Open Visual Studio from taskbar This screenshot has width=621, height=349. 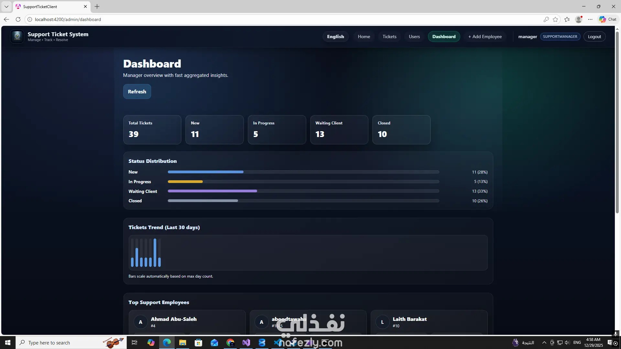[246, 343]
